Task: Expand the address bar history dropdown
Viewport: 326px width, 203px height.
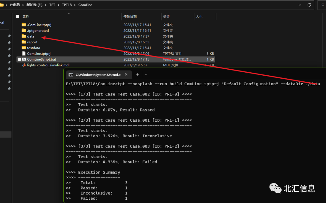Action: [300, 5]
